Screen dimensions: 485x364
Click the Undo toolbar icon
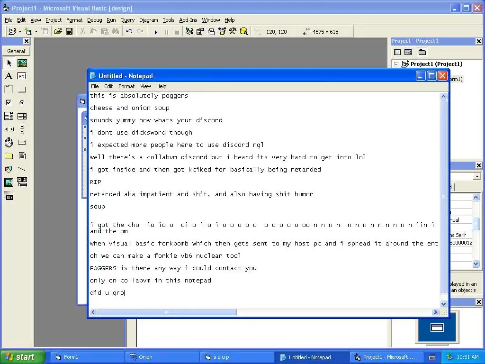129,32
